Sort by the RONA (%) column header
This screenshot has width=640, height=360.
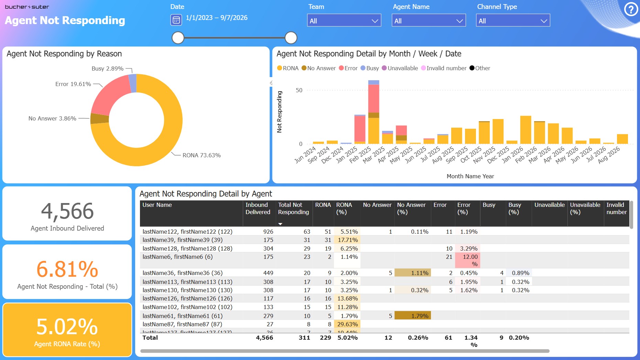pyautogui.click(x=347, y=213)
